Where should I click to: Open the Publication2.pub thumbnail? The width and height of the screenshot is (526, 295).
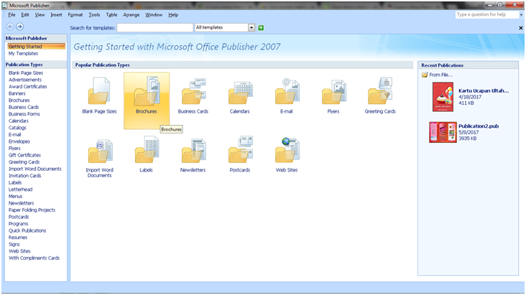(x=443, y=132)
